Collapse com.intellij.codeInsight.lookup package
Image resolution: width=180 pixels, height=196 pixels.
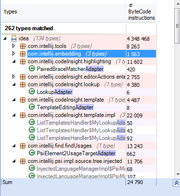pyautogui.click(x=14, y=84)
